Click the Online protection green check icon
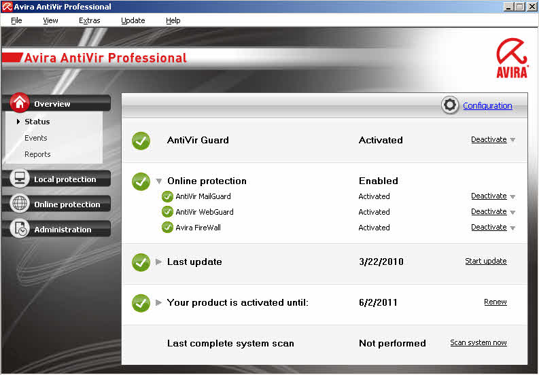The image size is (539, 375). click(141, 181)
